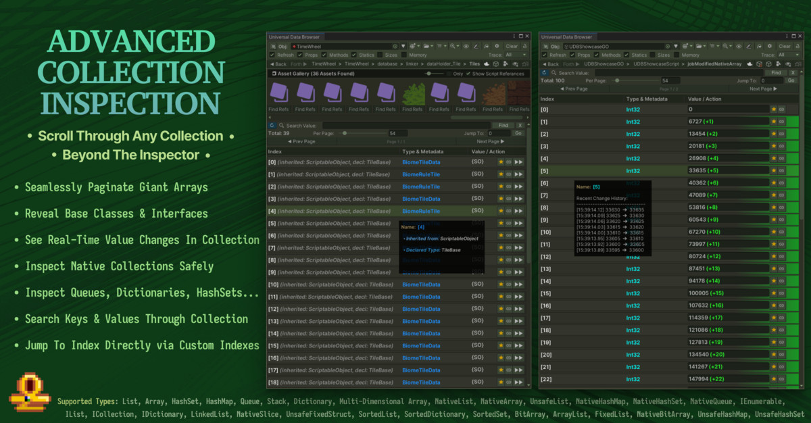This screenshot has height=423, width=811.
Task: Toggle Props checkbox in left TimeWheel browser
Action: 300,55
